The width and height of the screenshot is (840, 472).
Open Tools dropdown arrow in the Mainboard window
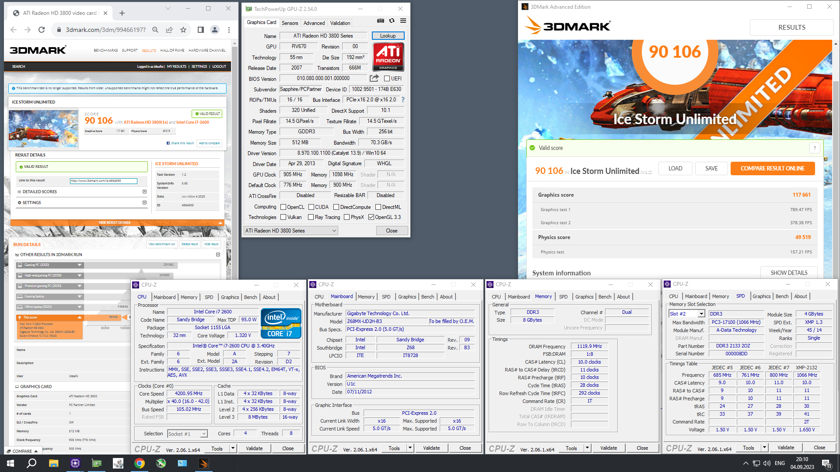coord(410,448)
